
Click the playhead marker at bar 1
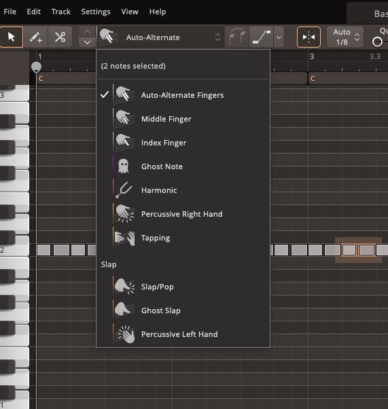click(36, 67)
